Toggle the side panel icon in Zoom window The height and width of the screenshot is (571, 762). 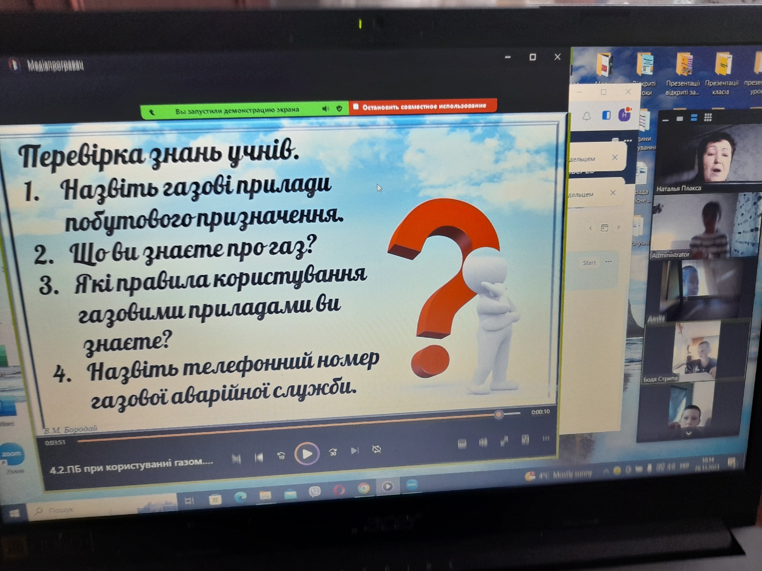pos(606,115)
